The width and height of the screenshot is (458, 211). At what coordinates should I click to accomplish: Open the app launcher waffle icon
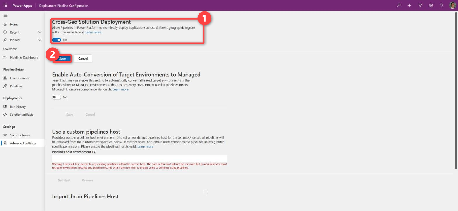point(5,6)
